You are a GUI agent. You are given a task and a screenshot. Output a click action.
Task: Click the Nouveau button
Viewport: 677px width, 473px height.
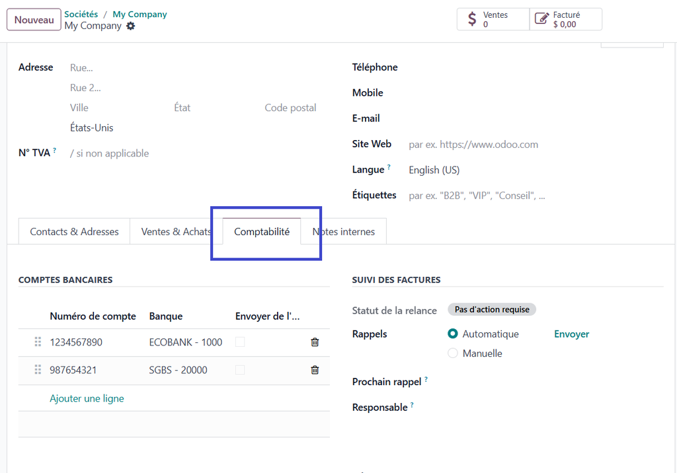tap(34, 20)
